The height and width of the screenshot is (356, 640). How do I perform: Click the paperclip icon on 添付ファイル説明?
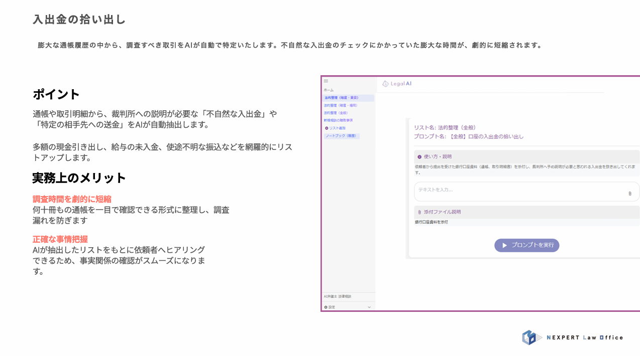tap(419, 212)
